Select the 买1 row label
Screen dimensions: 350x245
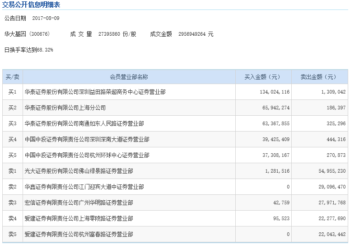13,92
